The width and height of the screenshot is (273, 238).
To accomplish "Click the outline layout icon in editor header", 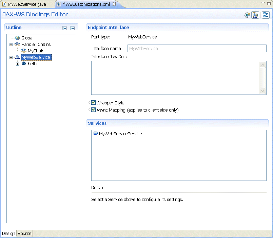I will 266,15.
